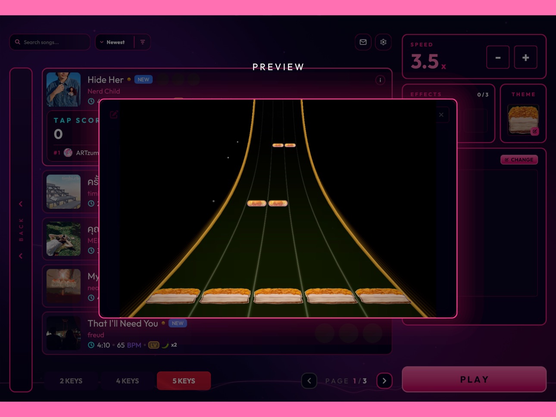Click the '3.5x' speed value

click(428, 62)
